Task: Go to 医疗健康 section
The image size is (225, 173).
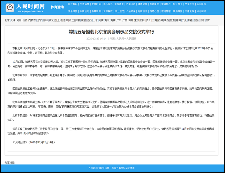Action: (x=154, y=4)
